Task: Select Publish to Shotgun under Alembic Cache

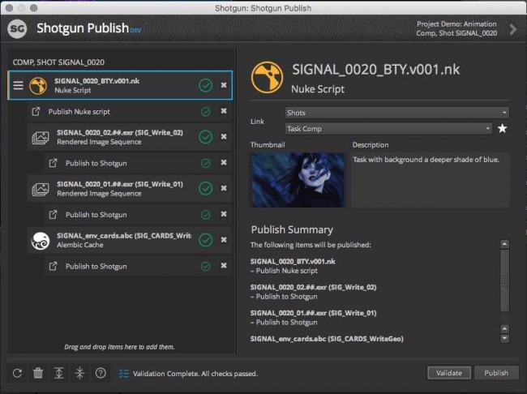Action: (x=96, y=266)
